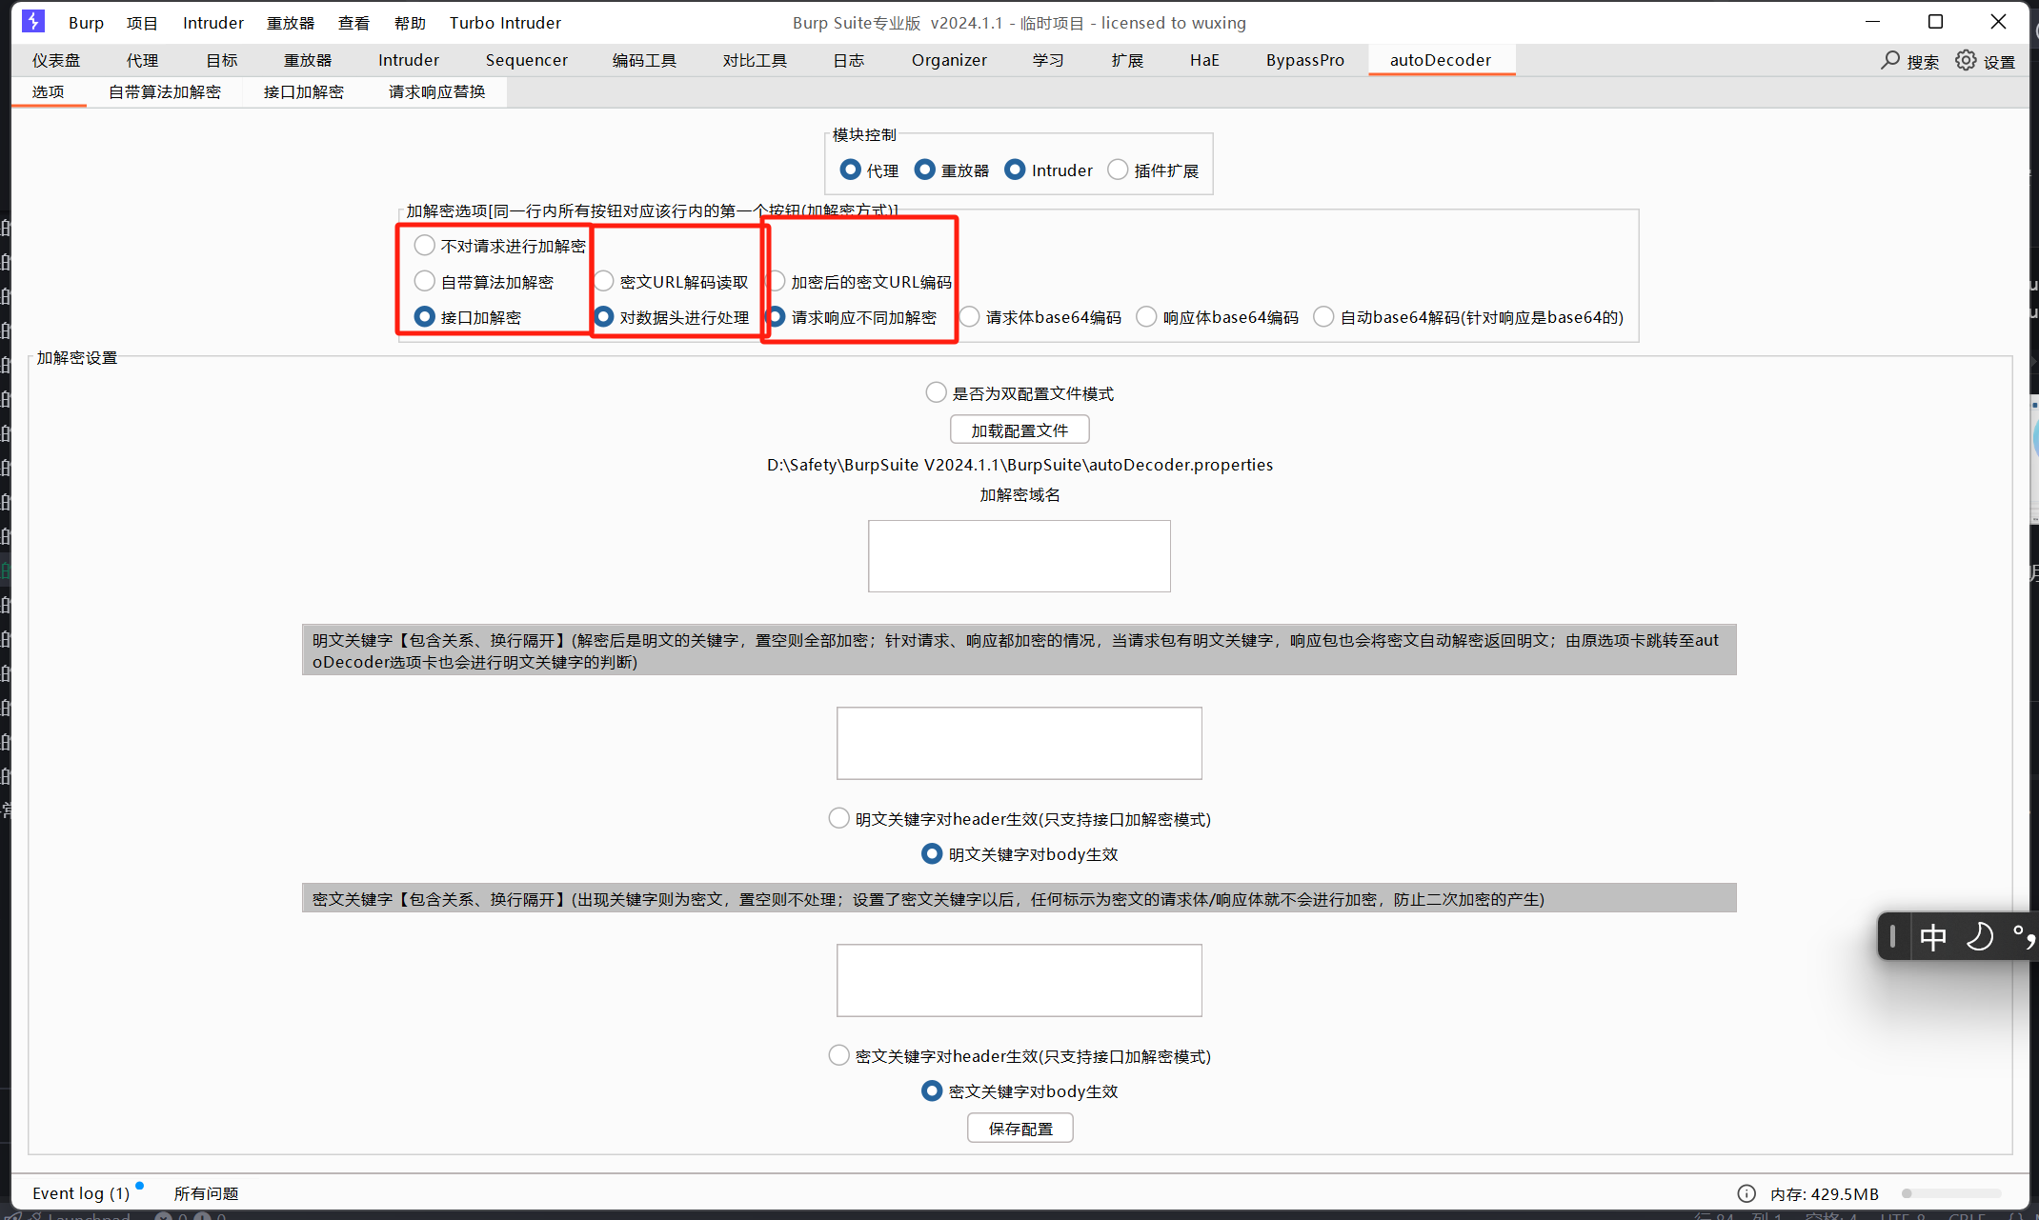This screenshot has height=1220, width=2039.
Task: Switch to the BypassPro tab
Action: click(1304, 60)
